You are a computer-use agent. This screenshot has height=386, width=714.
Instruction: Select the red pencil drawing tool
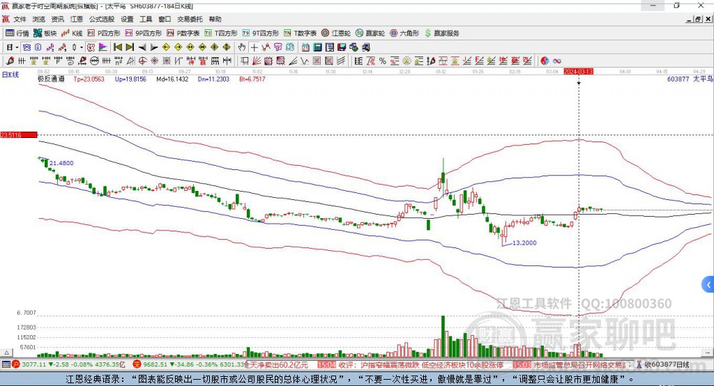(10, 61)
